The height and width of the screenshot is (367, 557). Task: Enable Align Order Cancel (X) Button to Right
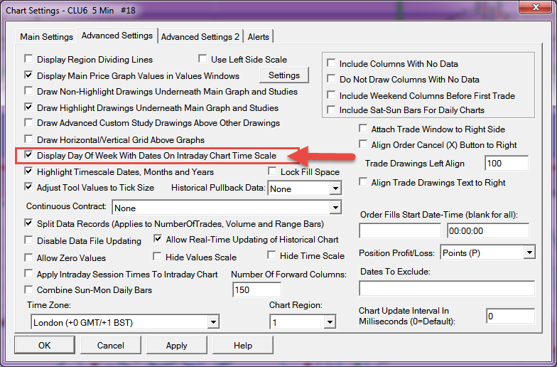click(363, 144)
